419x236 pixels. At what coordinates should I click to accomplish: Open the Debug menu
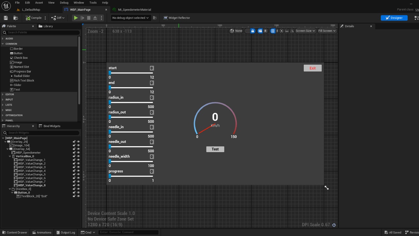click(64, 3)
